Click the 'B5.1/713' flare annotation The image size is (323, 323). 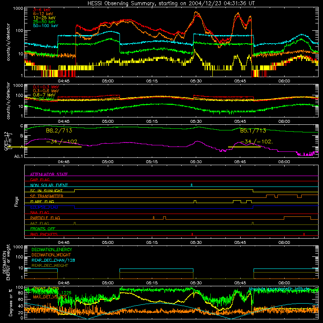coord(253,130)
